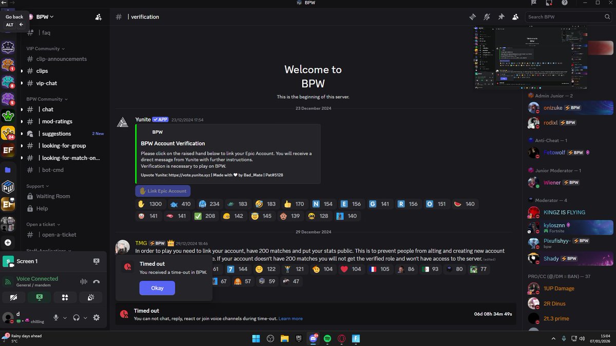Toggle the French flag 105 reaction
The height and width of the screenshot is (346, 616).
click(x=379, y=269)
